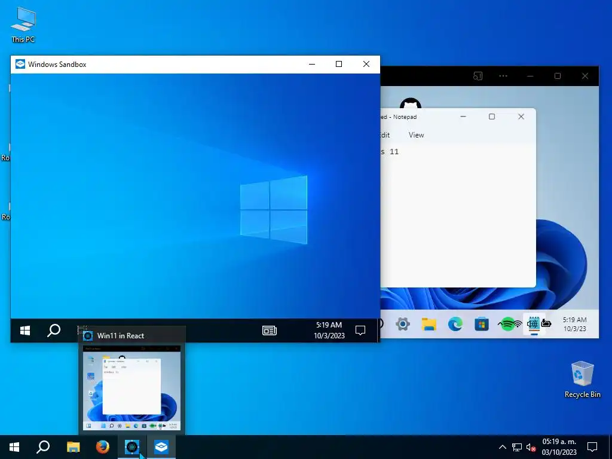Launch Firefox from the host taskbar
The width and height of the screenshot is (612, 459).
click(103, 447)
